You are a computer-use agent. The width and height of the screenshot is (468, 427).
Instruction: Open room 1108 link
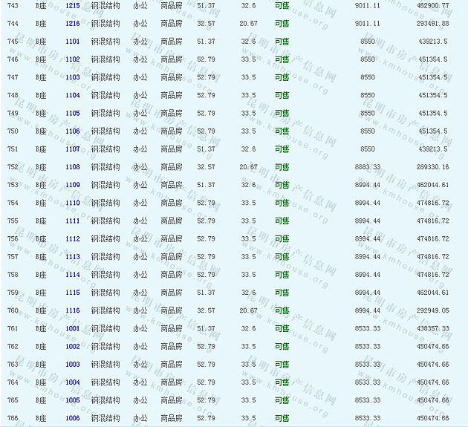pos(72,167)
